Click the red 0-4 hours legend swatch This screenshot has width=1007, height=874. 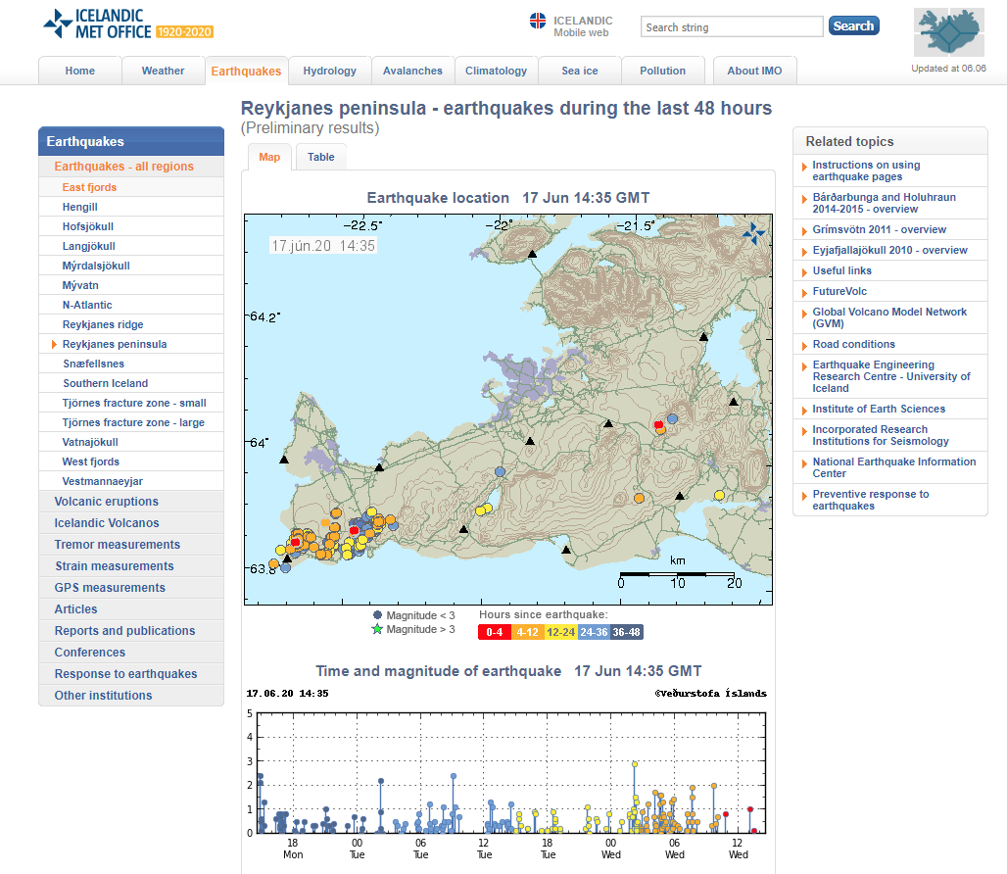click(x=494, y=632)
